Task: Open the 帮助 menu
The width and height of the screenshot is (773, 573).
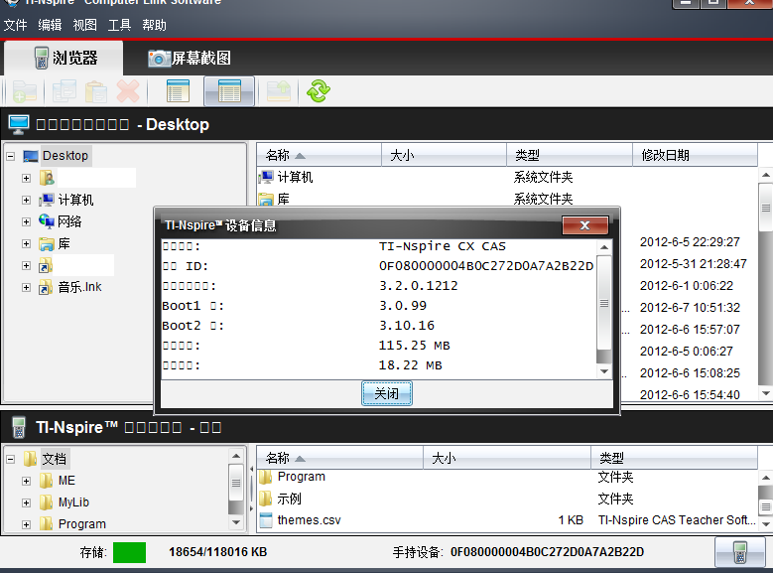Action: tap(155, 25)
